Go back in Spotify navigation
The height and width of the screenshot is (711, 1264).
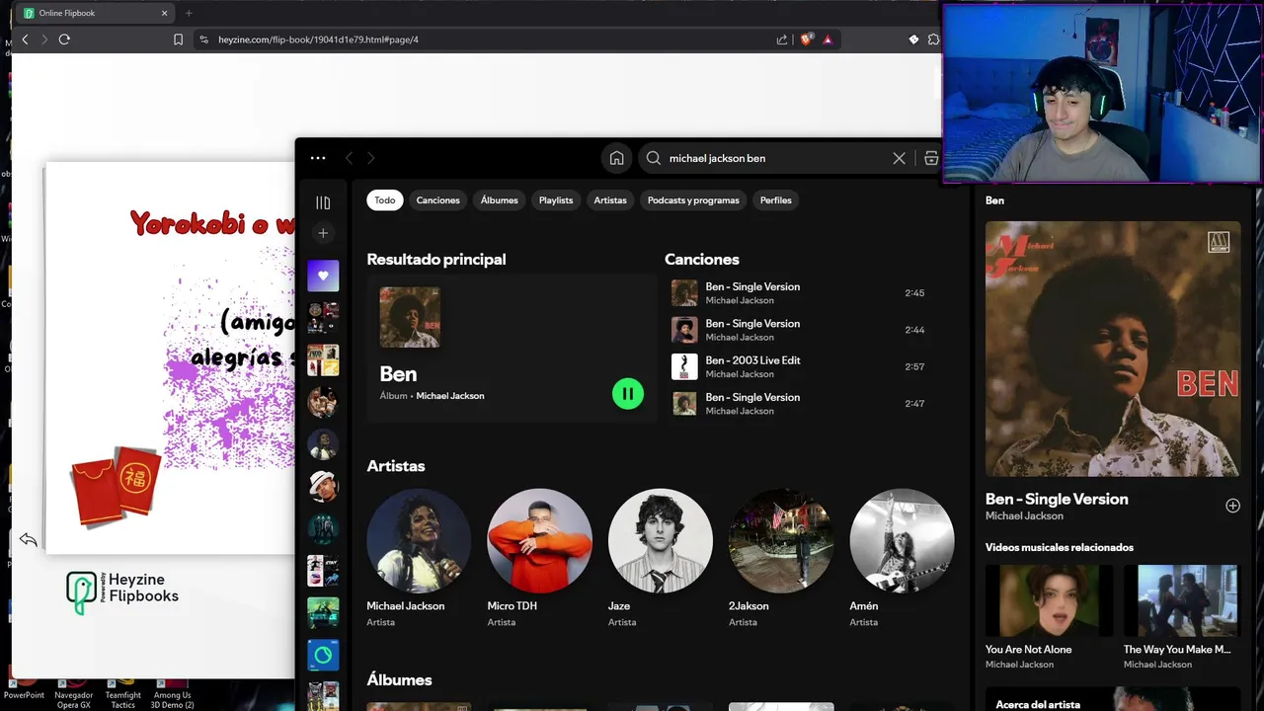pos(349,158)
